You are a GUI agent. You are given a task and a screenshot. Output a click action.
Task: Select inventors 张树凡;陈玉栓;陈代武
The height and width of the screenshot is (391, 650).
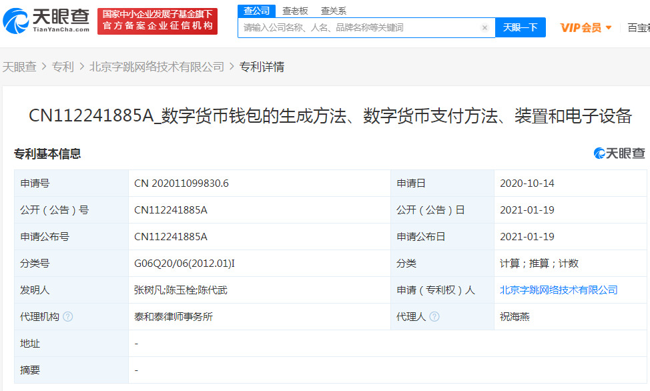(x=181, y=290)
